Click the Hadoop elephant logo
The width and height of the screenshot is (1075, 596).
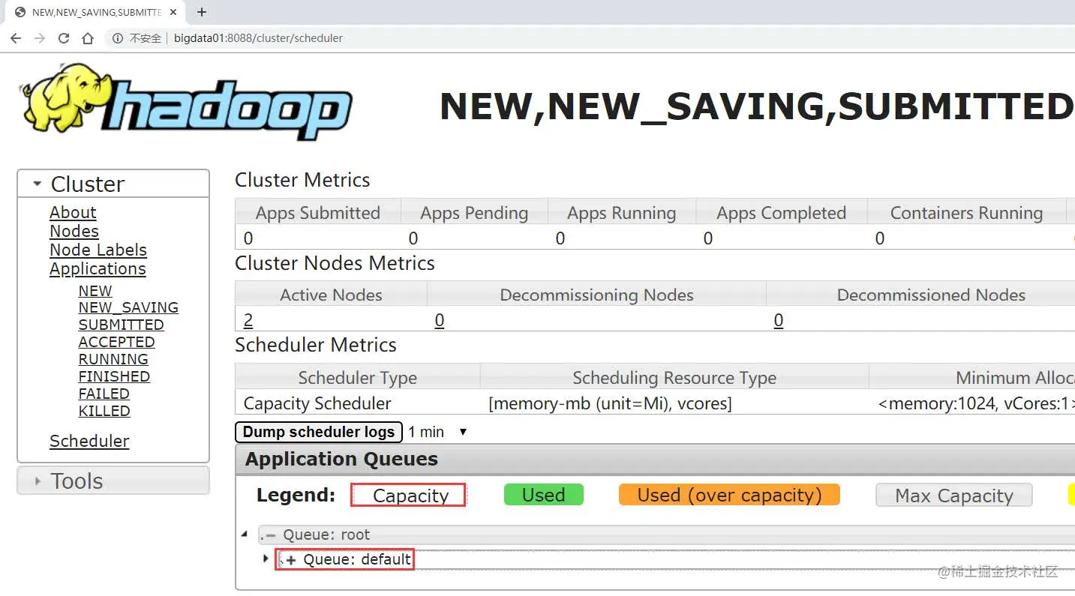(186, 103)
